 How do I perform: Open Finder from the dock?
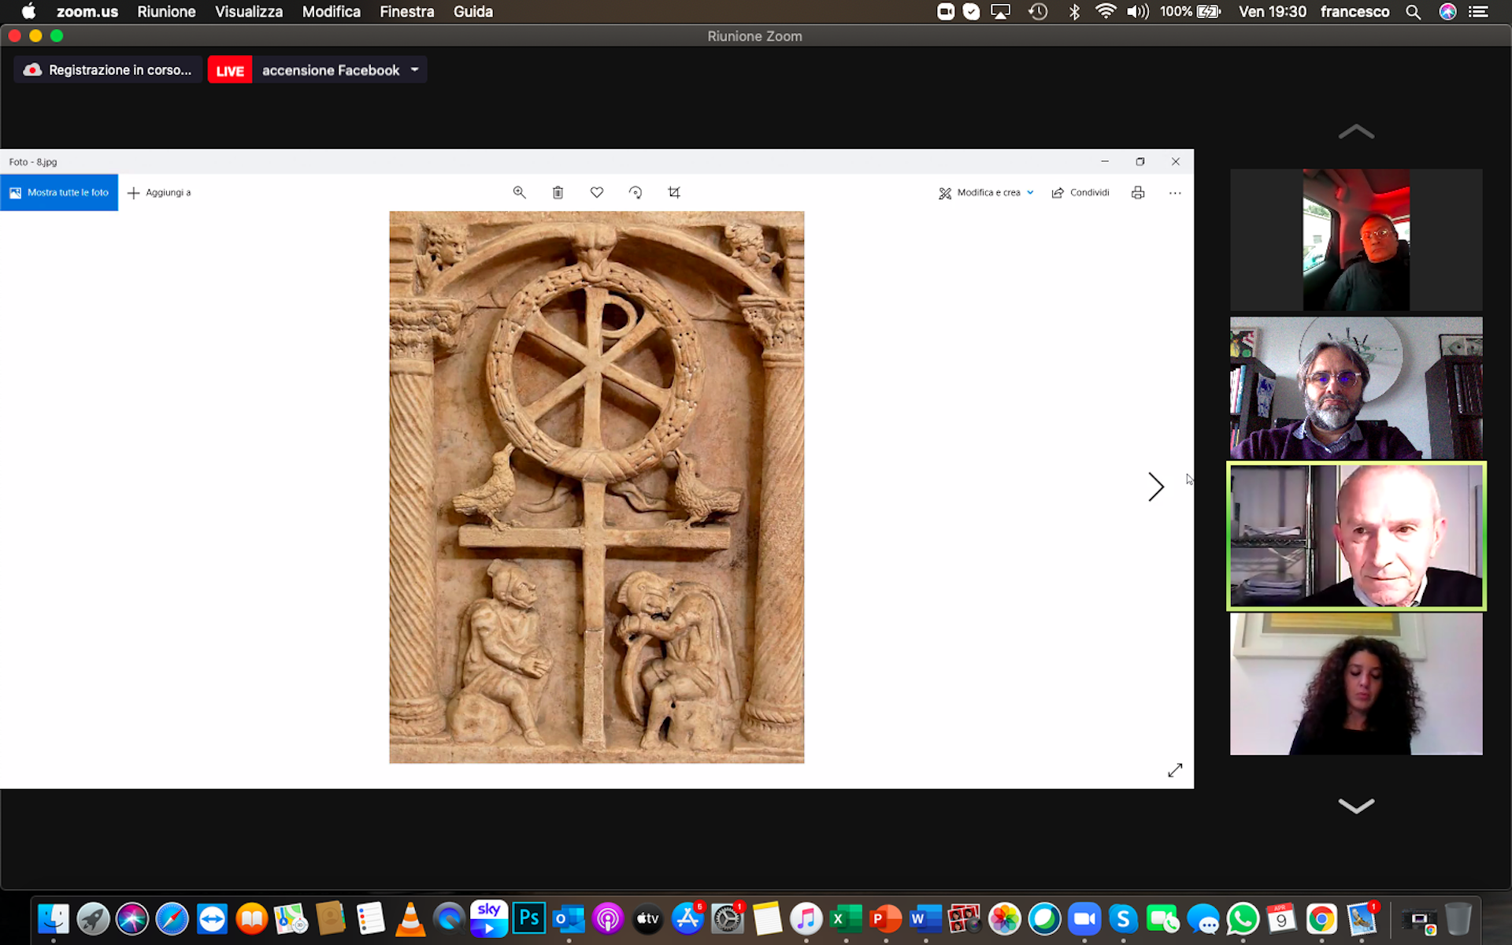[x=54, y=918]
